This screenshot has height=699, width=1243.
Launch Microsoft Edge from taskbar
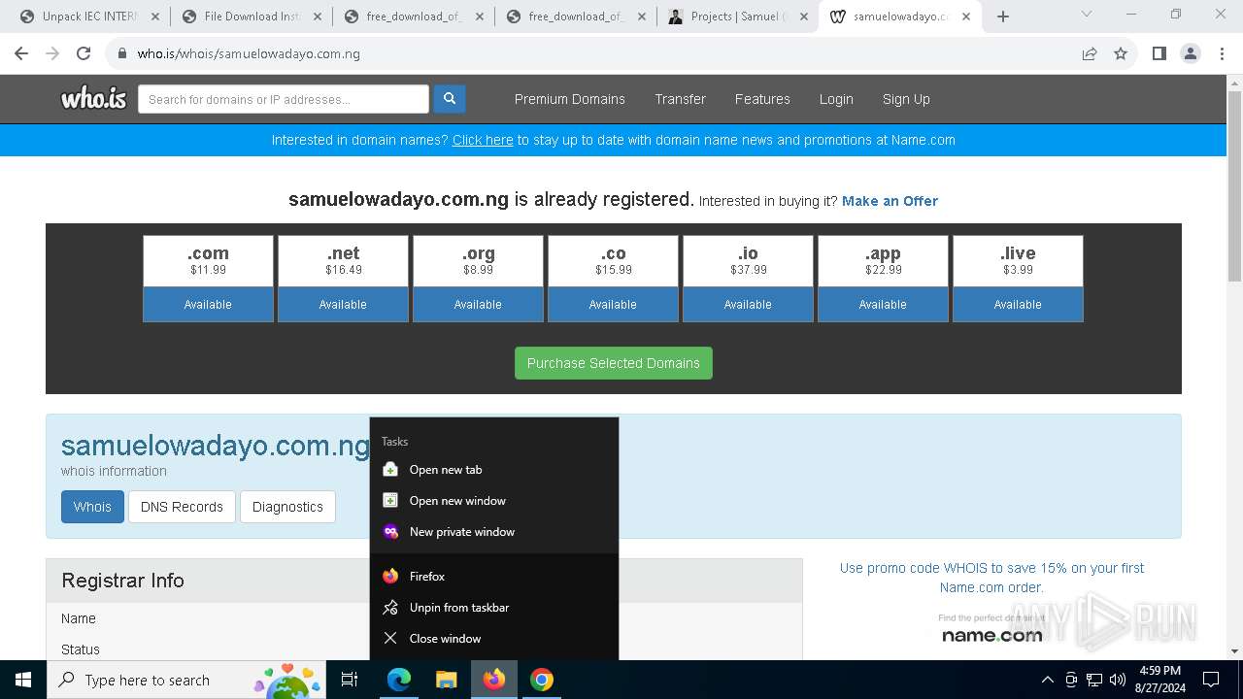tap(399, 680)
